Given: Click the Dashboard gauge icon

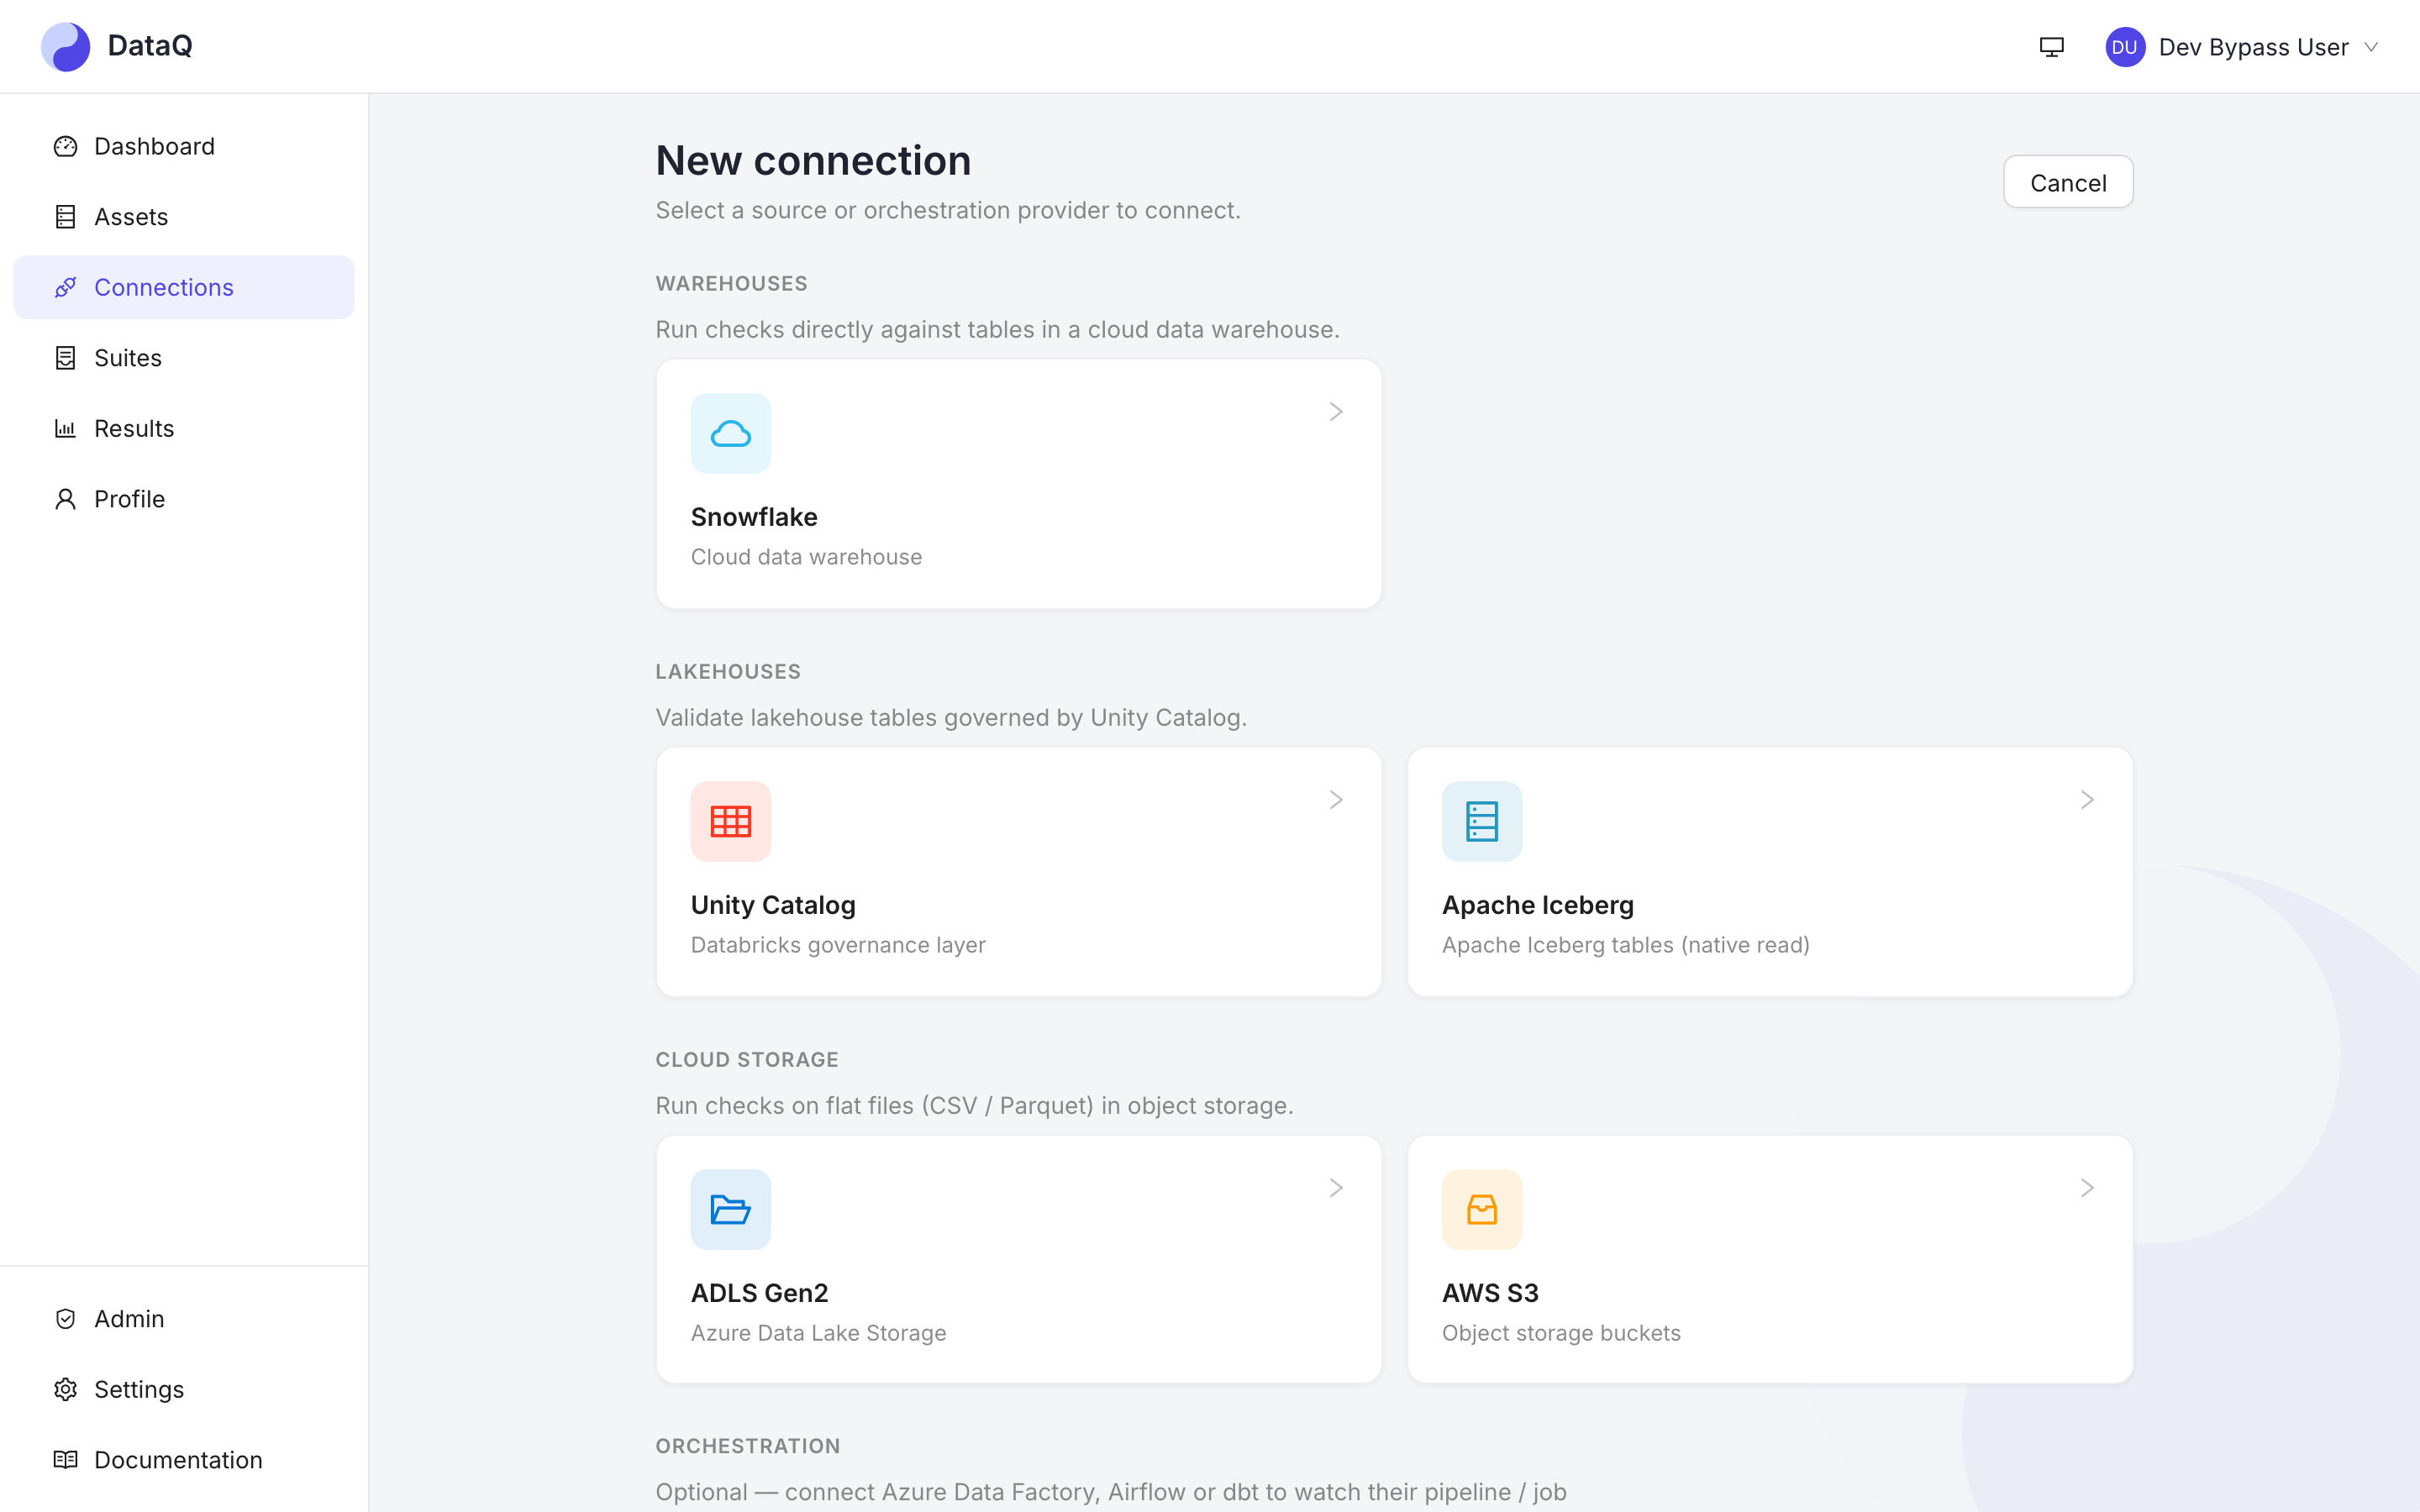Looking at the screenshot, I should tap(65, 147).
